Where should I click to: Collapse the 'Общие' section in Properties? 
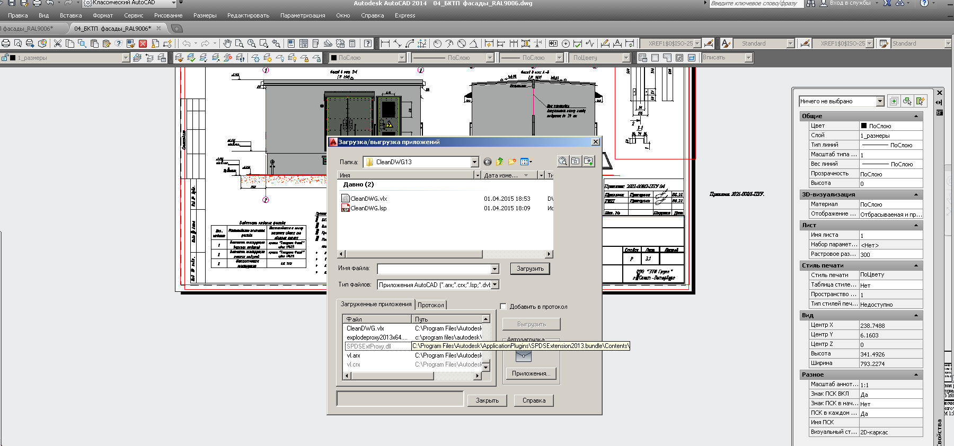[916, 116]
